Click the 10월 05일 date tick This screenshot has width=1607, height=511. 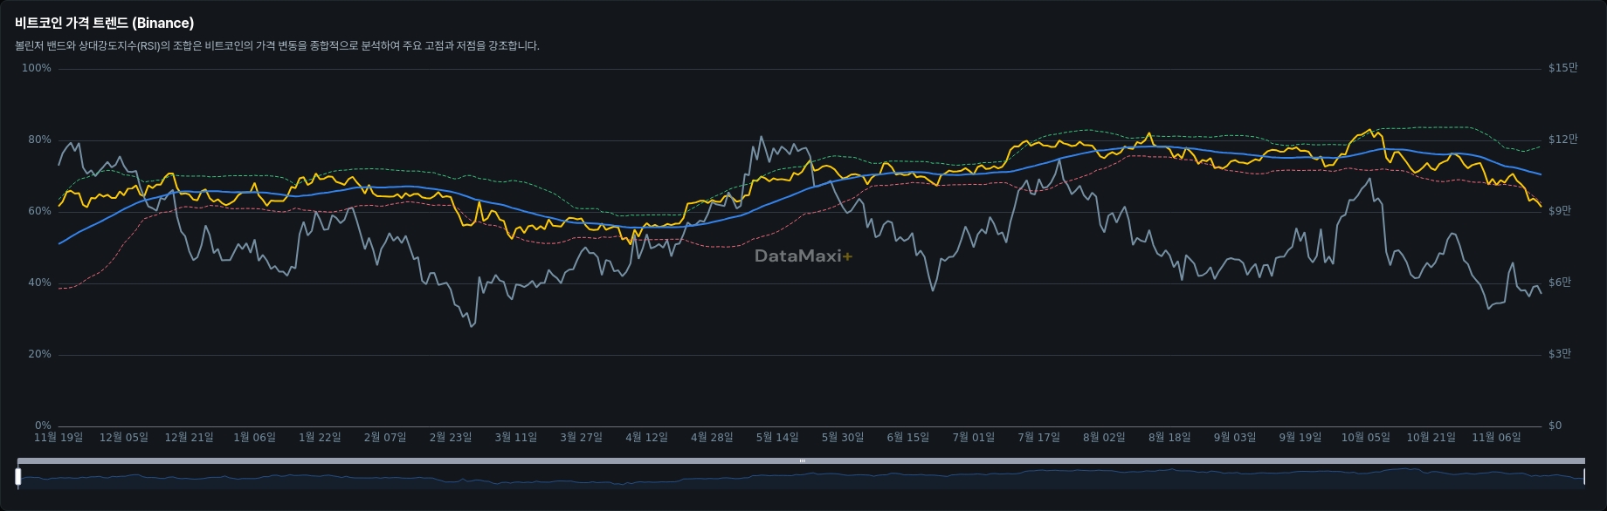pos(1365,438)
